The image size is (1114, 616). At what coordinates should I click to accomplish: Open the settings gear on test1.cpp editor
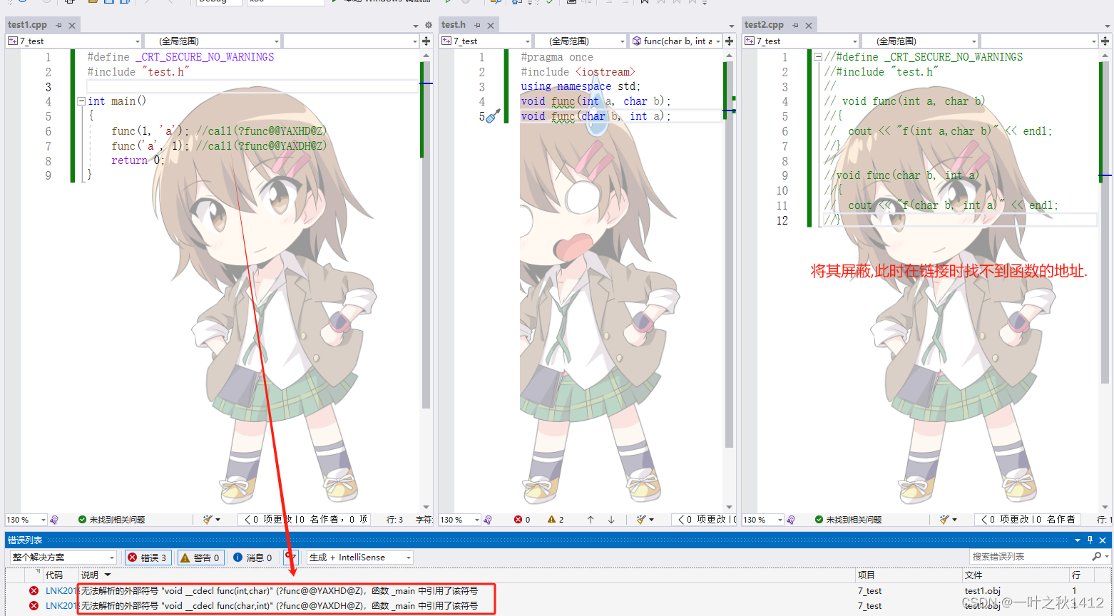[428, 24]
